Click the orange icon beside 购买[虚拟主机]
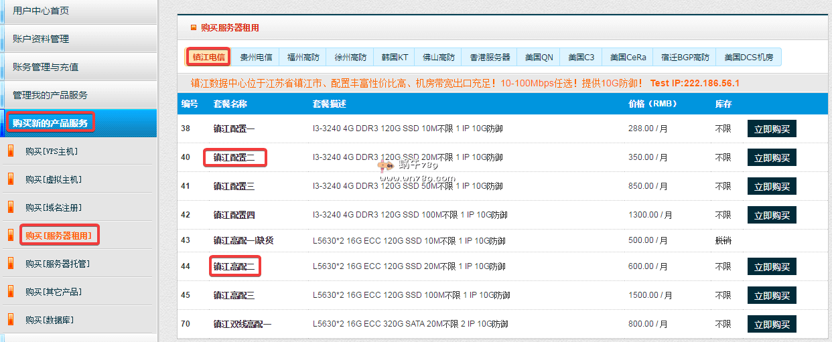 pyautogui.click(x=10, y=179)
